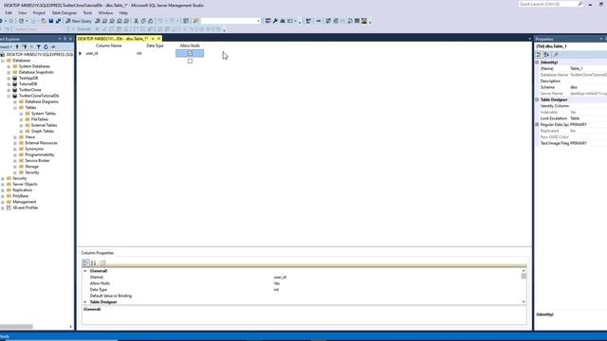Image resolution: width=607 pixels, height=341 pixels.
Task: Open the Tools menu
Action: [88, 12]
